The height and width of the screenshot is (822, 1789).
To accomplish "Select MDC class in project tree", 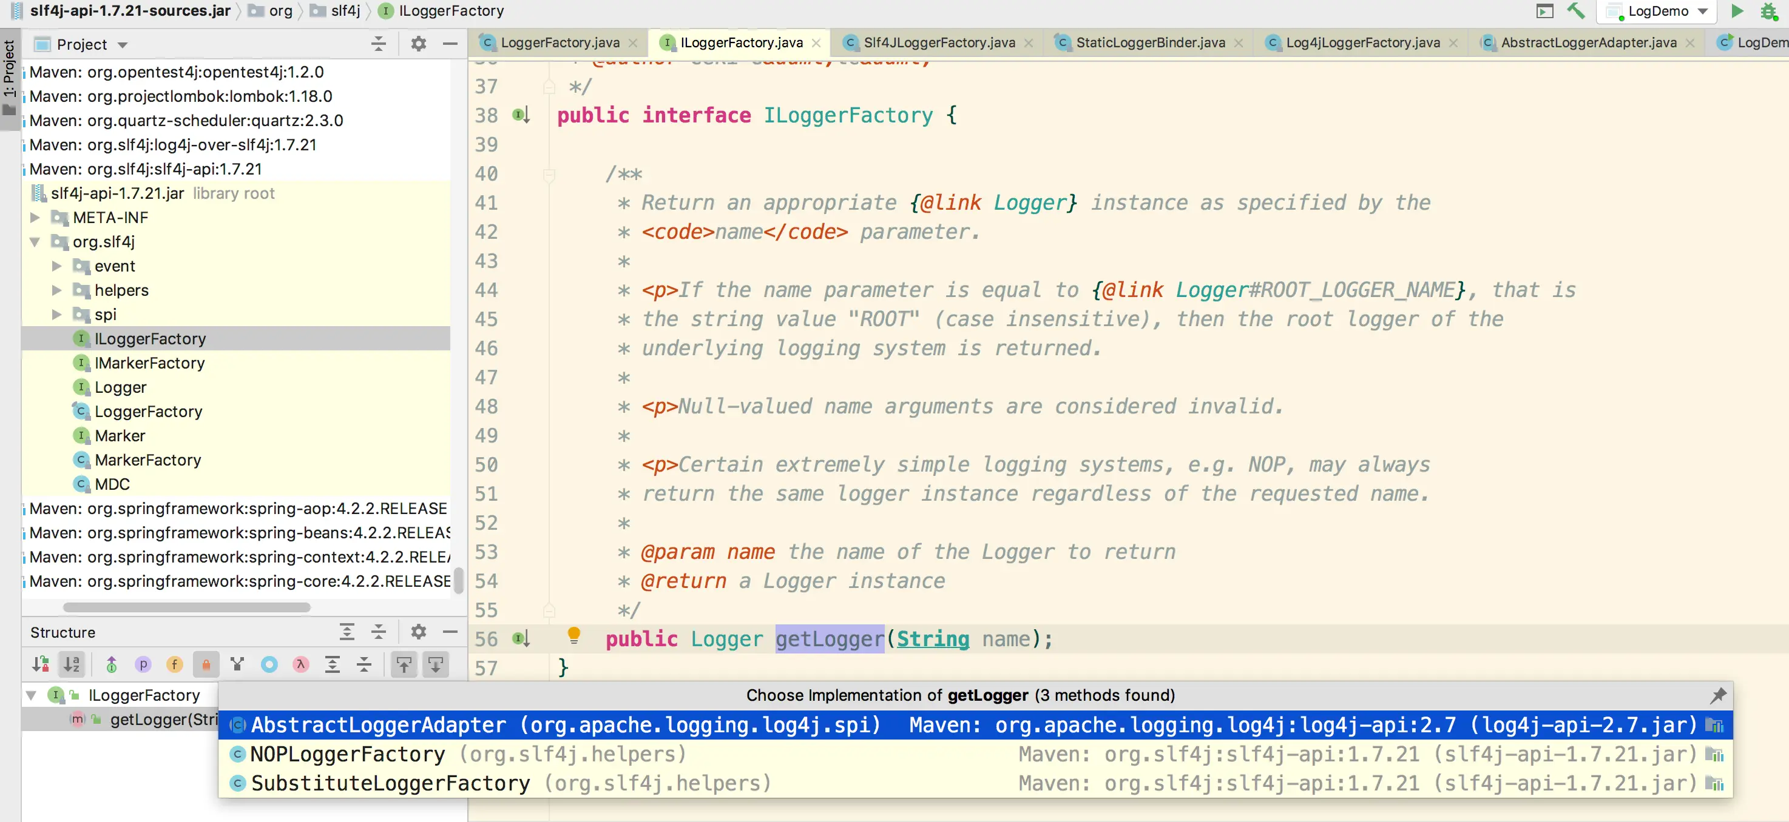I will pyautogui.click(x=112, y=485).
